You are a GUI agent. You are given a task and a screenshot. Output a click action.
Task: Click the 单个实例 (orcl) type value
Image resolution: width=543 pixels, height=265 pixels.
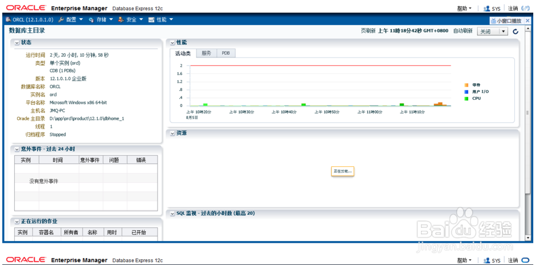(65, 63)
